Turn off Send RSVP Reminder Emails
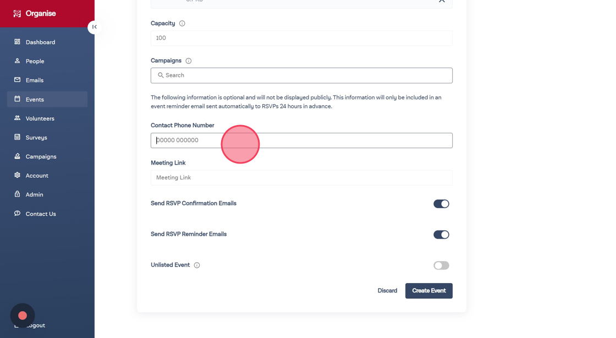The height and width of the screenshot is (338, 616). (x=441, y=235)
